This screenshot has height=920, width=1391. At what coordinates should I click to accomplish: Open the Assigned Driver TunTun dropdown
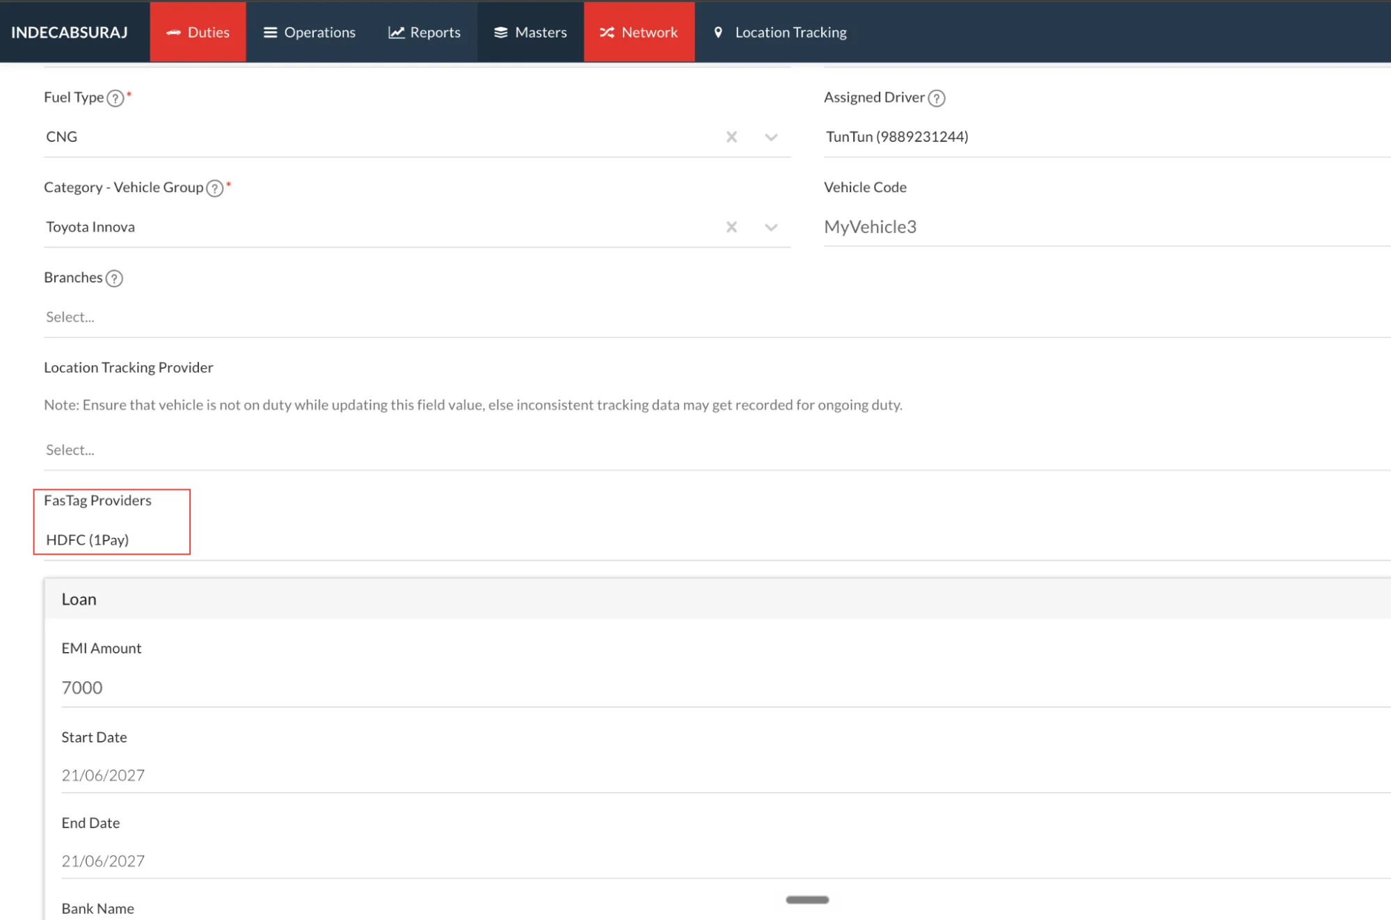click(1106, 136)
